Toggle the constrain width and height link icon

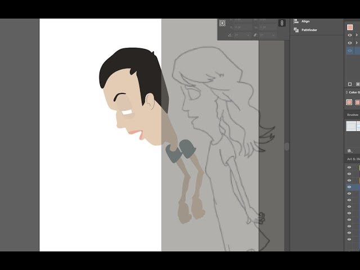[282, 23]
